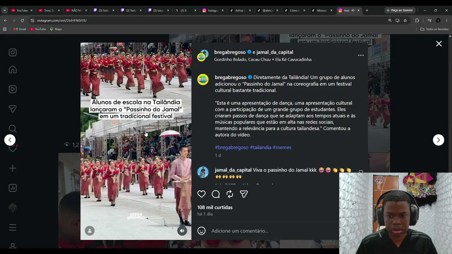The height and width of the screenshot is (254, 452).
Task: Click jamal_da_capital's comment avatar
Action: (203, 172)
